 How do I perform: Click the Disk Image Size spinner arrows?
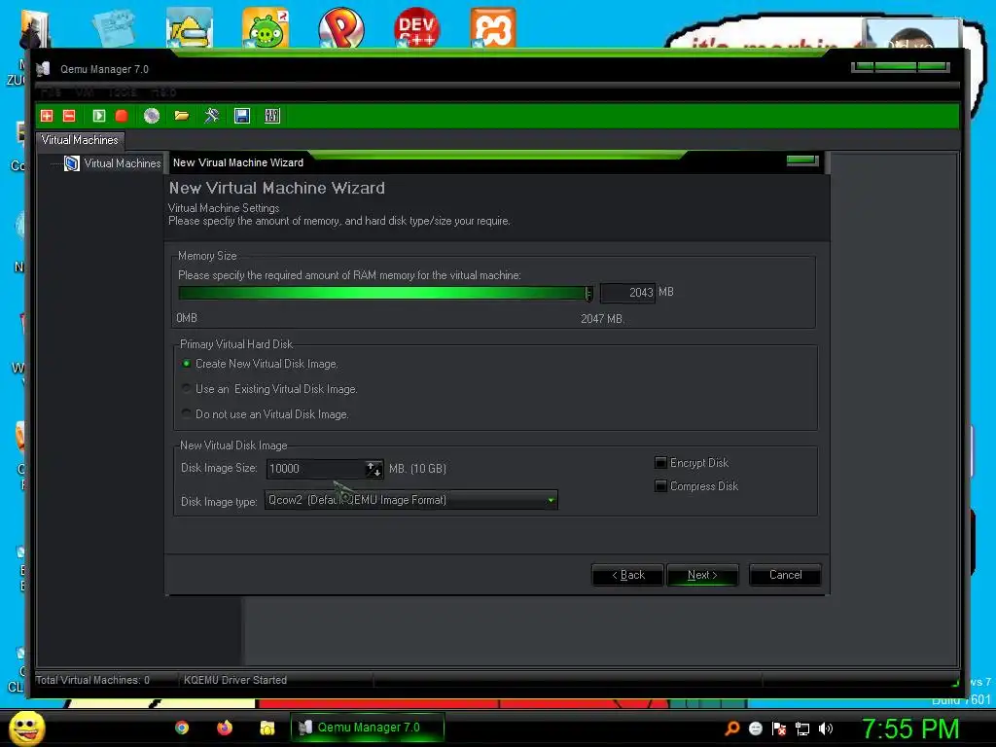pos(374,469)
